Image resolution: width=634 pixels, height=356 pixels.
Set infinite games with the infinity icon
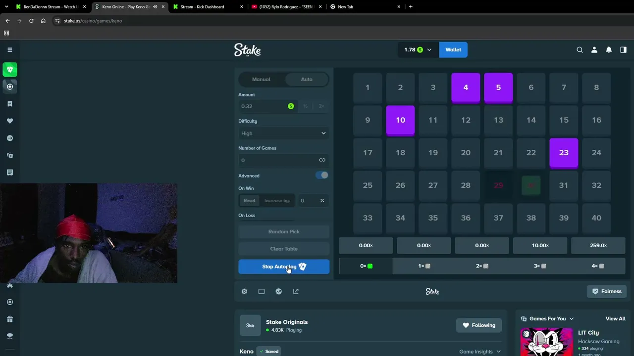click(x=322, y=160)
